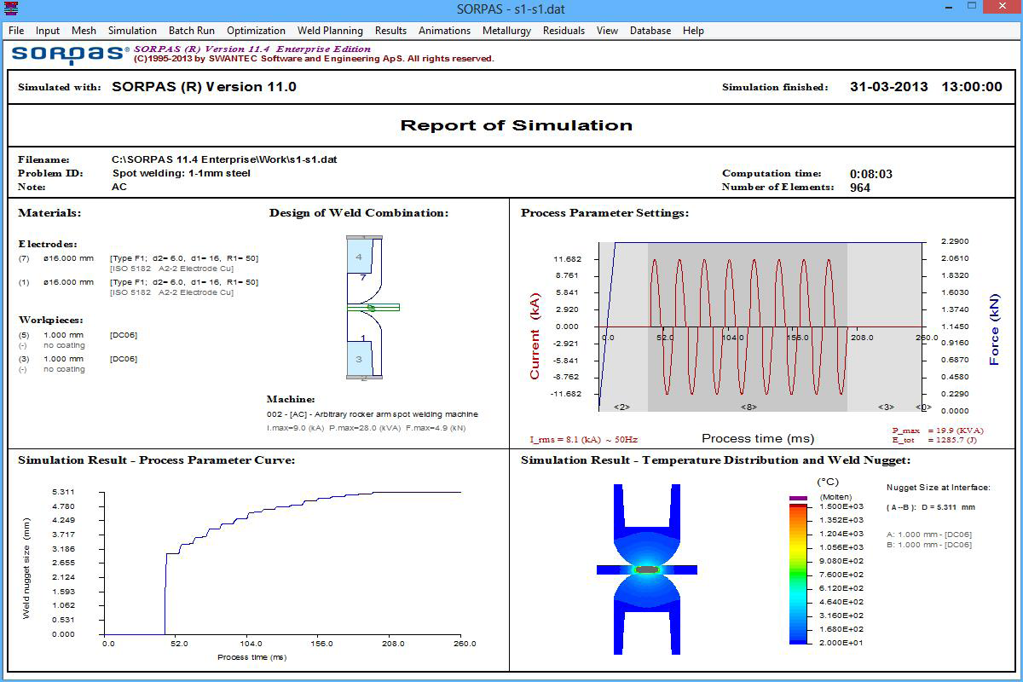Click the <8> weld time phase marker
Viewport: 1023px width, 682px height.
click(x=748, y=407)
